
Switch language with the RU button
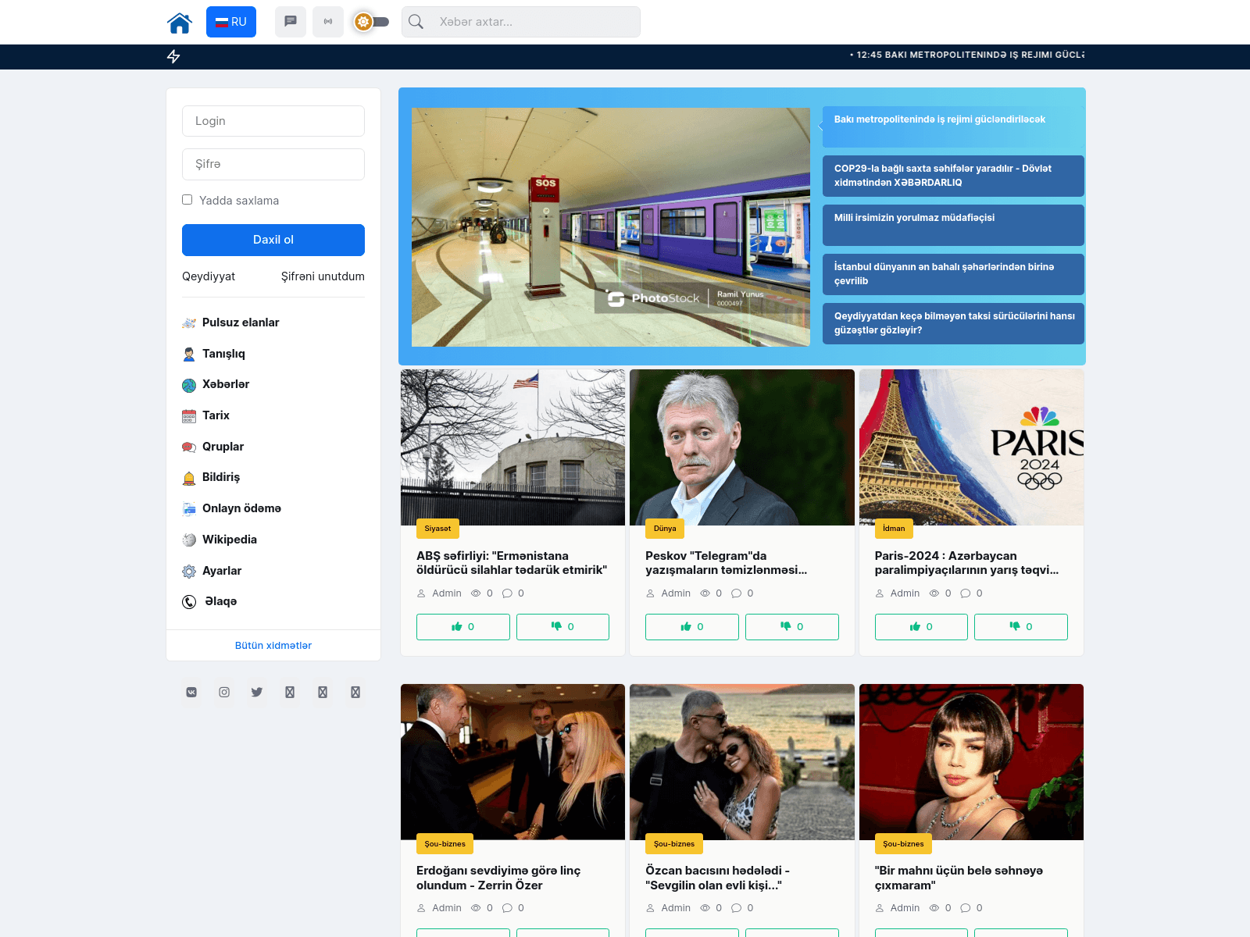click(231, 22)
